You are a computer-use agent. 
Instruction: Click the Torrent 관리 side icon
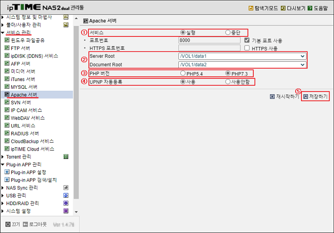click(66, 157)
